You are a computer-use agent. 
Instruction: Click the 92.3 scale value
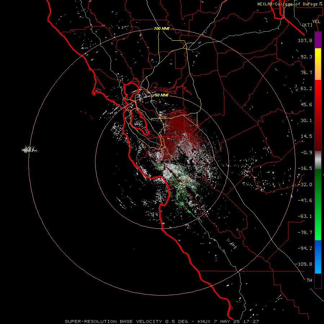306,57
